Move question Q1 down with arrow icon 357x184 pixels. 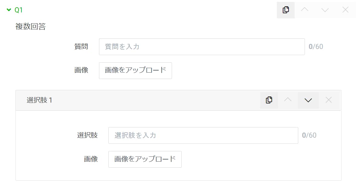[x=325, y=10]
